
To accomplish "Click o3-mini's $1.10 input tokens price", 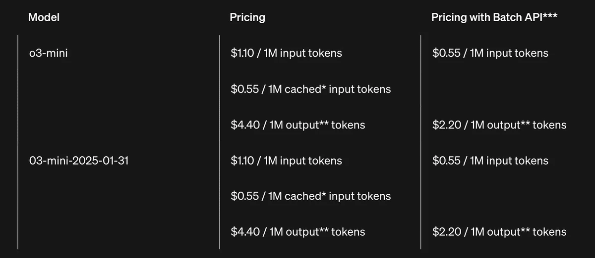I will pos(286,53).
